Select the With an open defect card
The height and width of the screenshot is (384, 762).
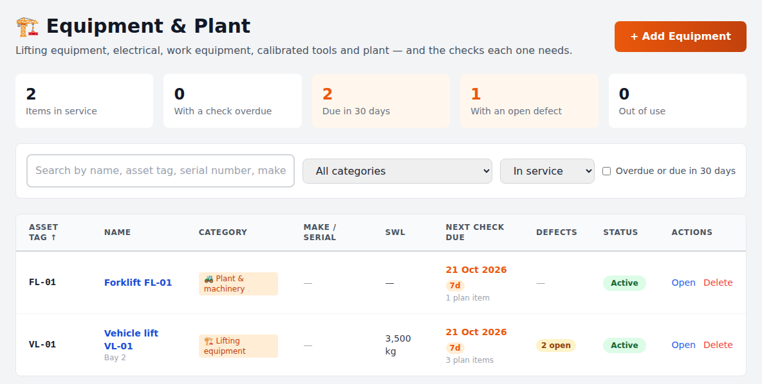coord(529,101)
